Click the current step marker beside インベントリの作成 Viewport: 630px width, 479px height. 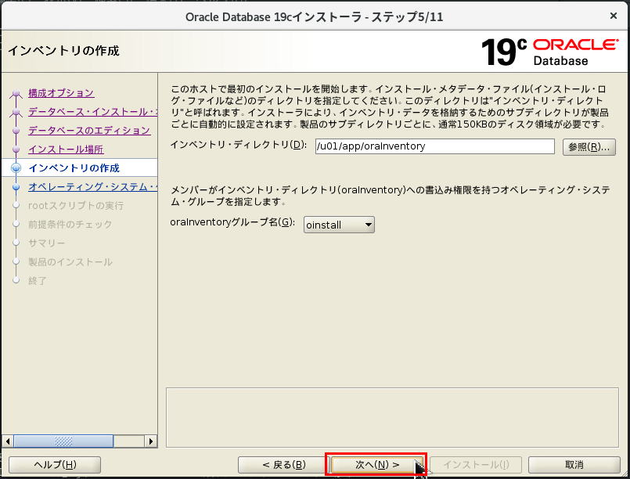tap(16, 168)
